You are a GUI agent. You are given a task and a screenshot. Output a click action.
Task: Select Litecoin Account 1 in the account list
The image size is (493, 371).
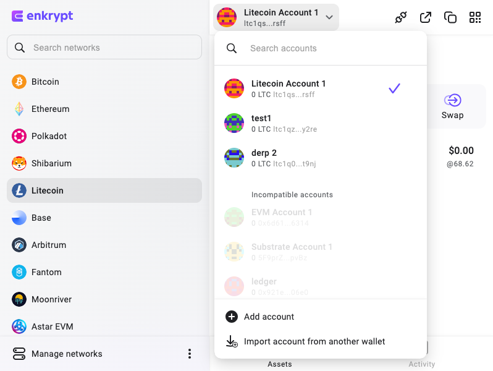321,88
